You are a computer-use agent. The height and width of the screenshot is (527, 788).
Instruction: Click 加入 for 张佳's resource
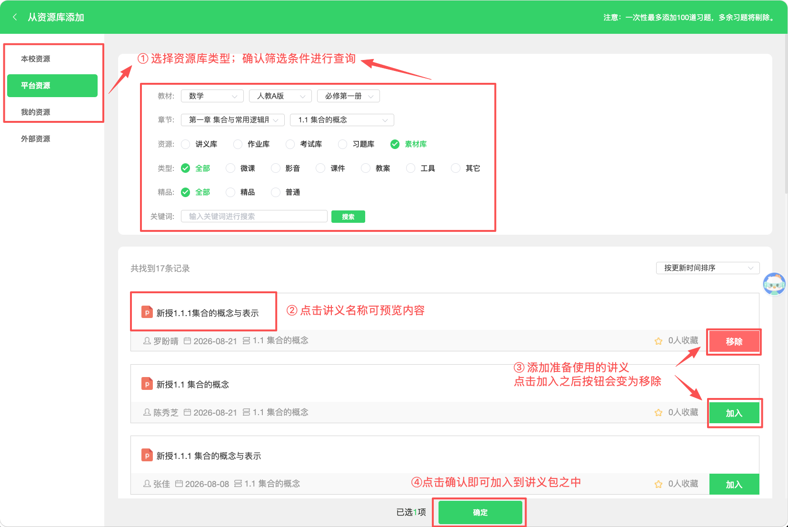tap(734, 484)
